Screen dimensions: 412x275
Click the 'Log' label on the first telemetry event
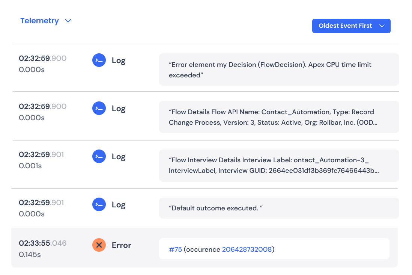(119, 60)
